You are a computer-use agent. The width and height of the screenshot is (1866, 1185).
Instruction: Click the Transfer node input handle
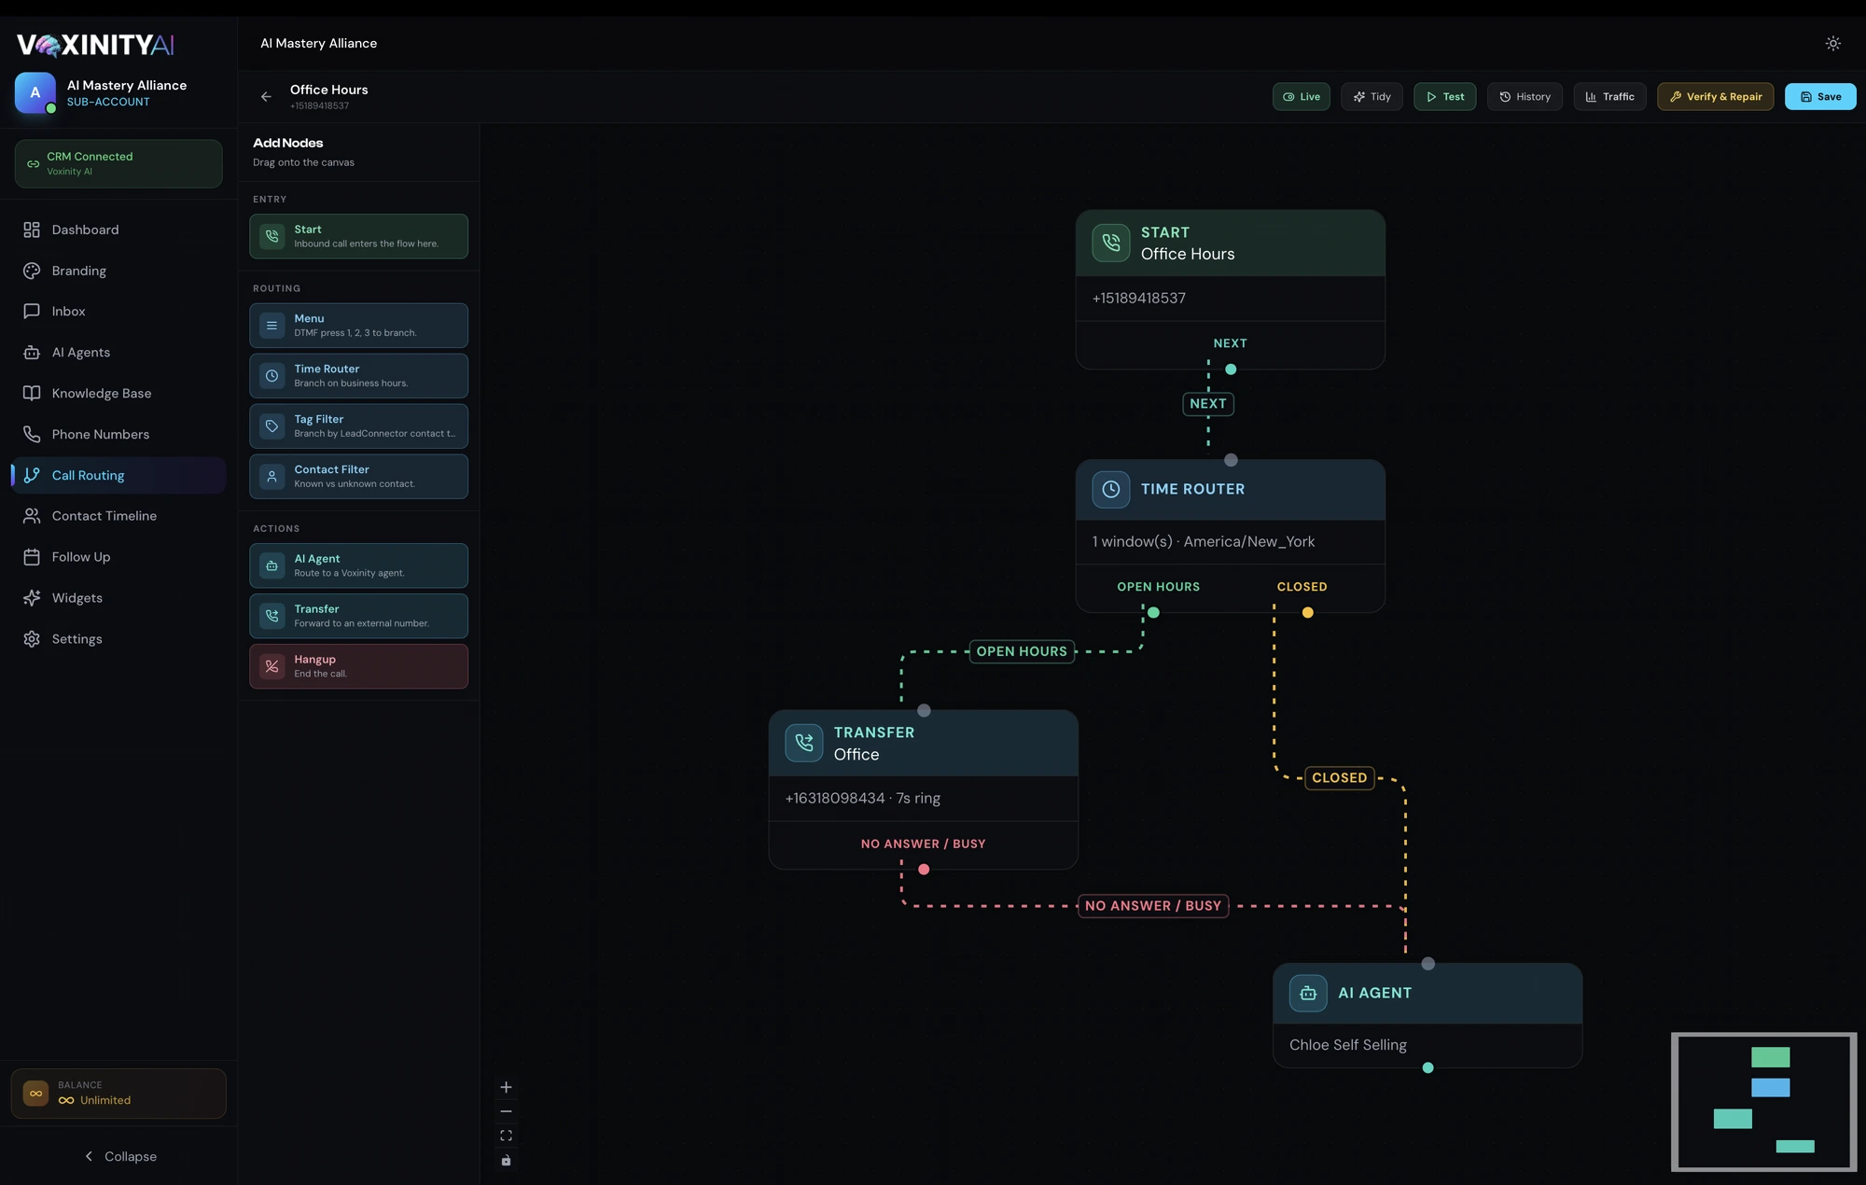(x=924, y=710)
